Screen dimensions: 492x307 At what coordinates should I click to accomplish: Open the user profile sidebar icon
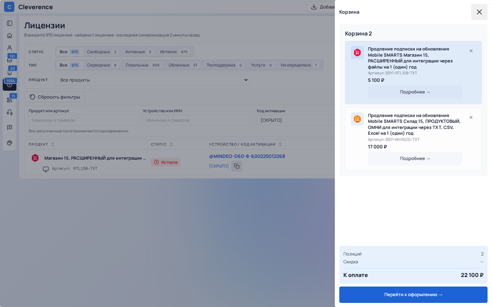tap(10, 48)
